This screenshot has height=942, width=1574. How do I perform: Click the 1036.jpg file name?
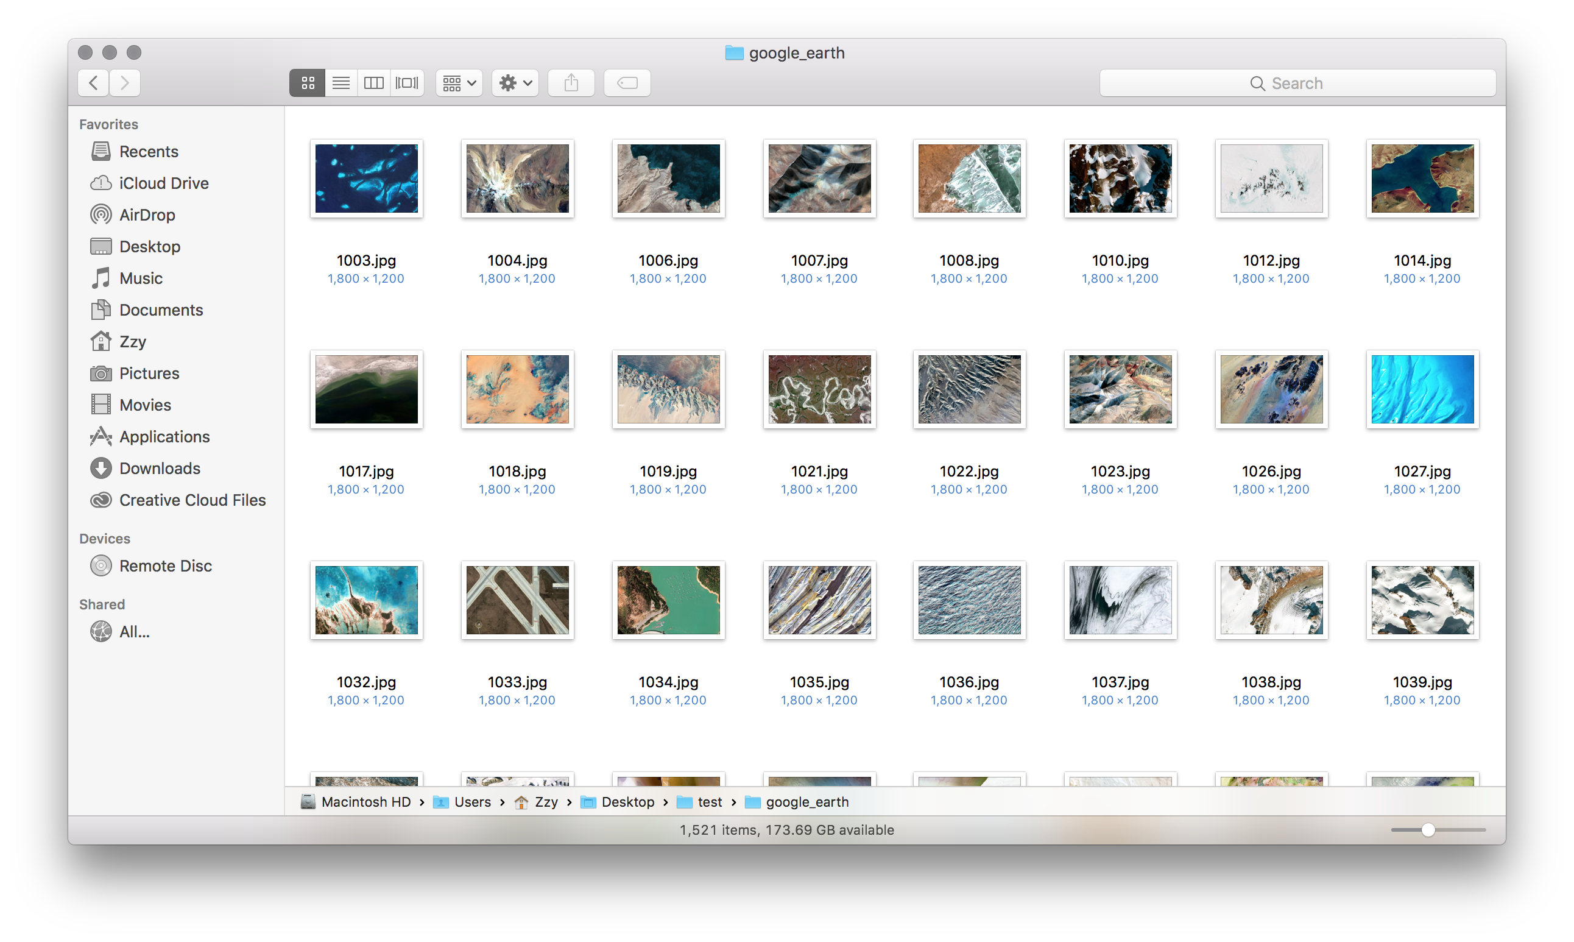pos(969,682)
